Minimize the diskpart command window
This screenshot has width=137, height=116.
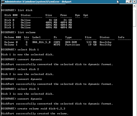click(127, 2)
